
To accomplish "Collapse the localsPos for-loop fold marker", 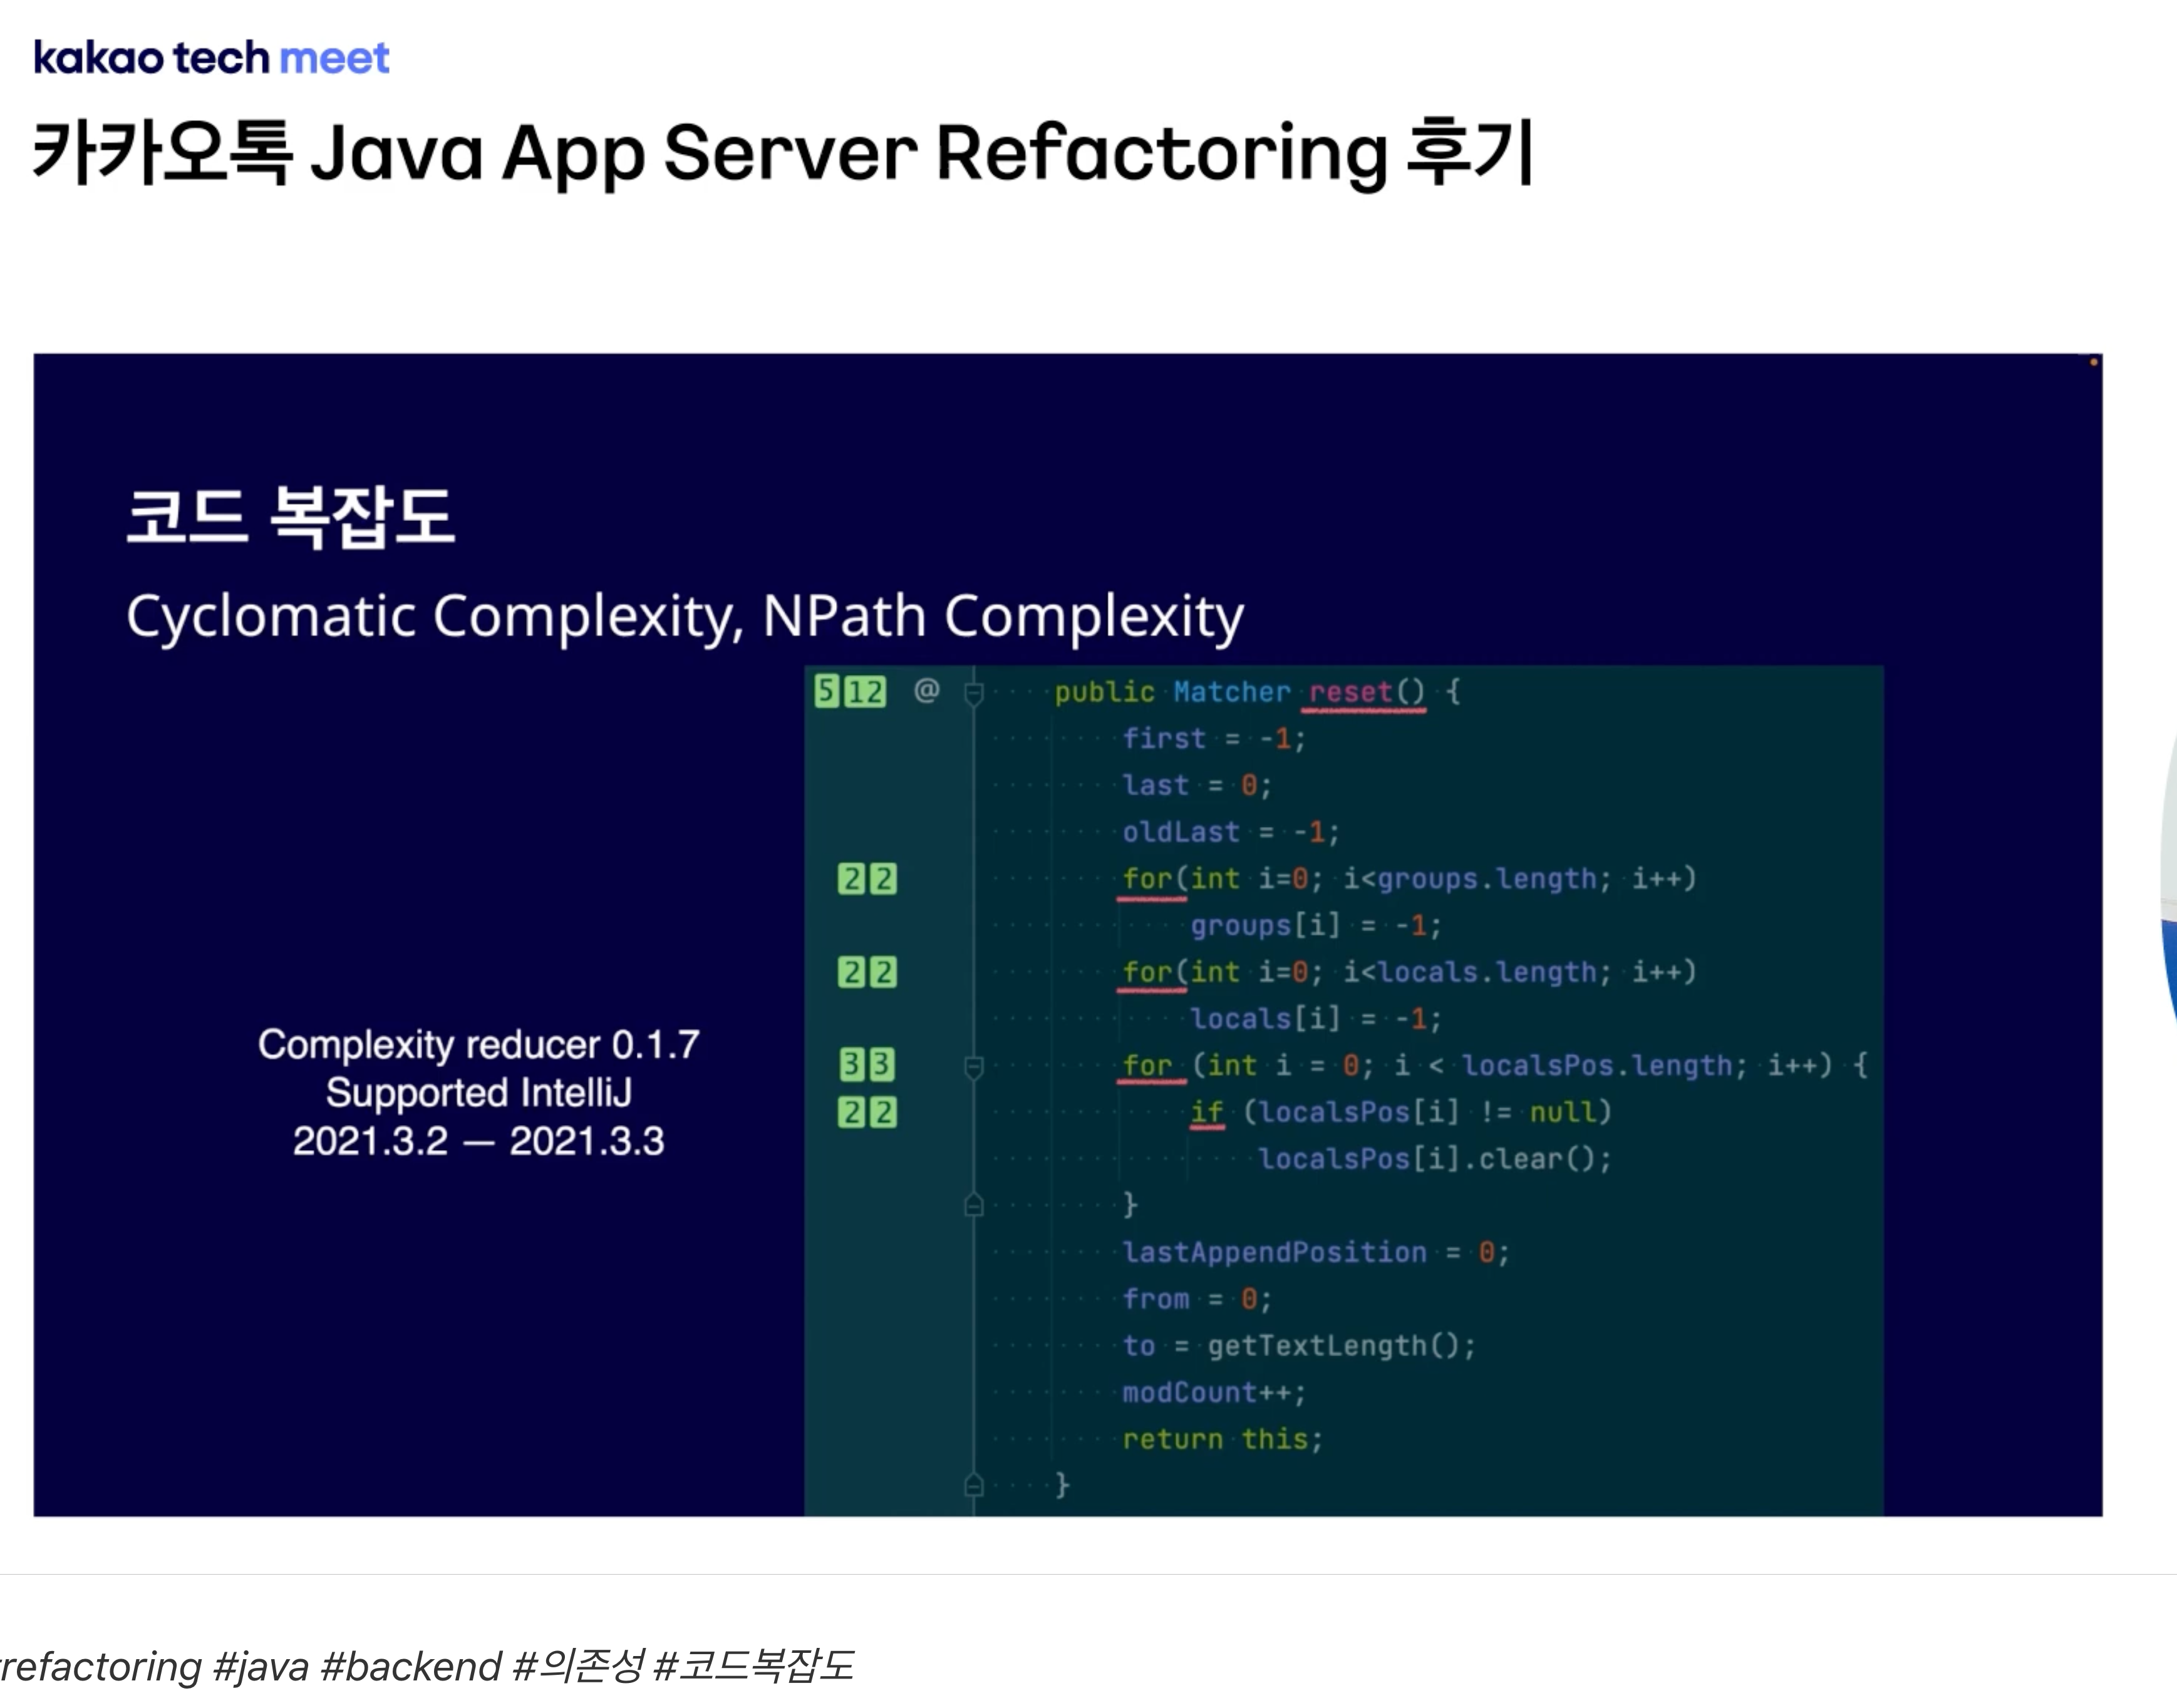I will click(x=973, y=1067).
